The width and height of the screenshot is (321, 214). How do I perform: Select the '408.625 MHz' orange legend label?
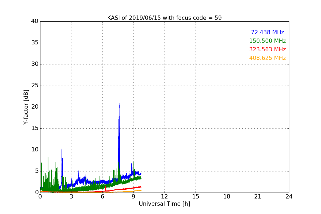click(267, 58)
